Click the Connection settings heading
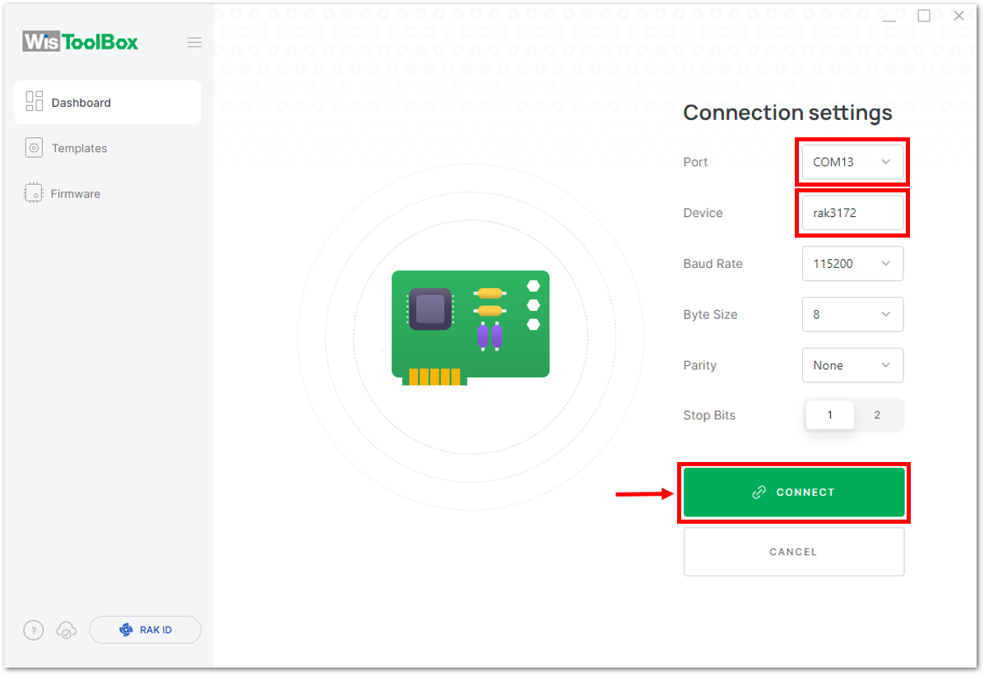984x675 pixels. coord(787,113)
